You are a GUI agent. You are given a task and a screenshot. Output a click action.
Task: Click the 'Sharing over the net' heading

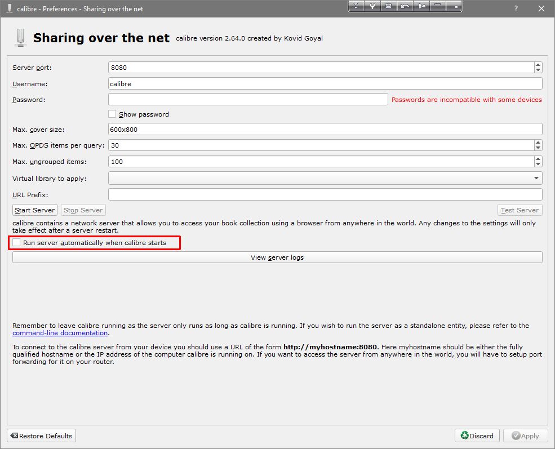click(101, 38)
